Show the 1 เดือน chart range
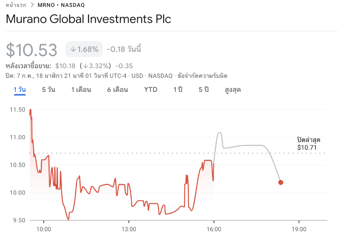Viewport: 338px width, 238px height. point(81,90)
